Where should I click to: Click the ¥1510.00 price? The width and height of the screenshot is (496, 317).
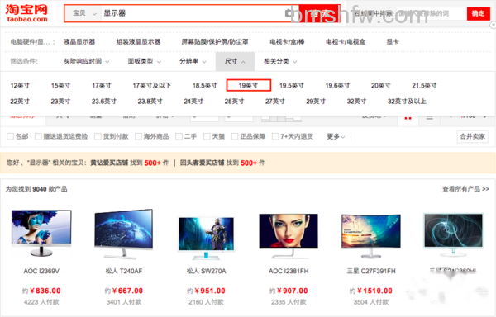[x=374, y=291]
